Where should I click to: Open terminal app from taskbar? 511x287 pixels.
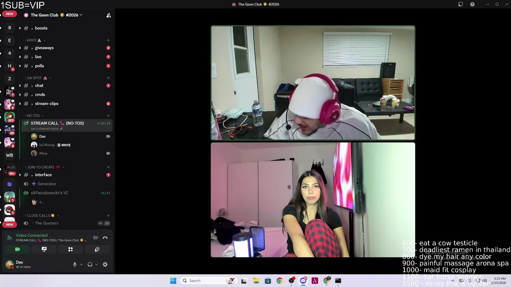click(x=338, y=281)
